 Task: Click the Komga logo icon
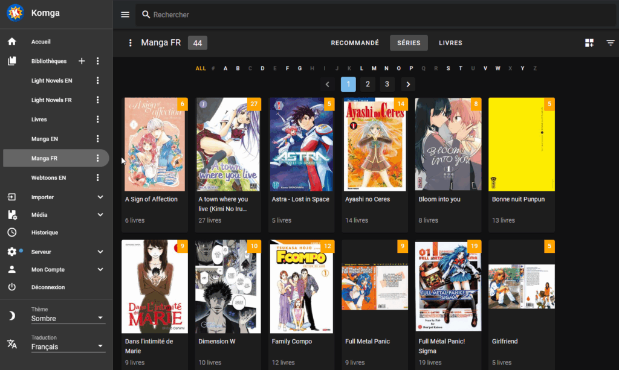[x=15, y=13]
